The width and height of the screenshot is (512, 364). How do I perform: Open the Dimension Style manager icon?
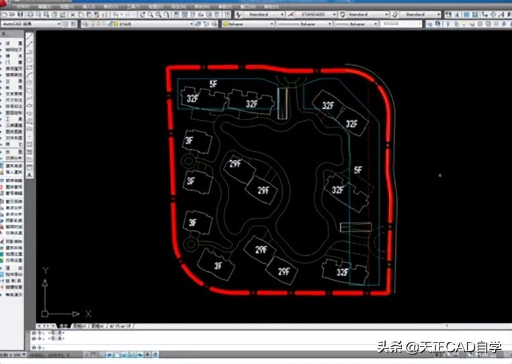point(291,14)
